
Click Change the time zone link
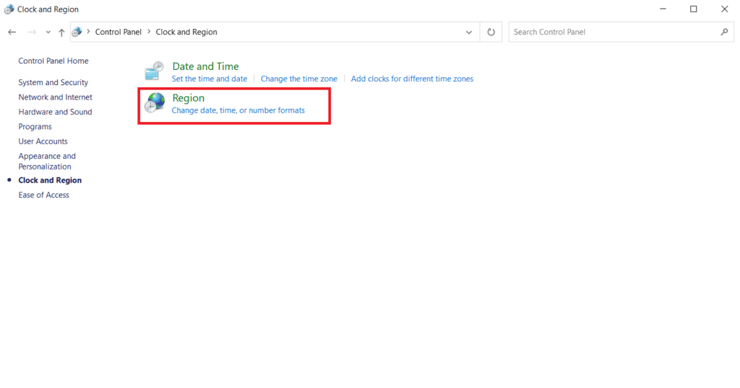(298, 79)
